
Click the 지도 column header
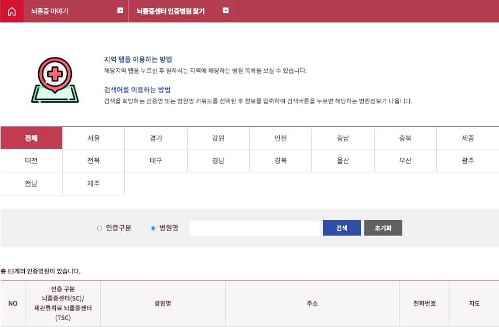474,303
